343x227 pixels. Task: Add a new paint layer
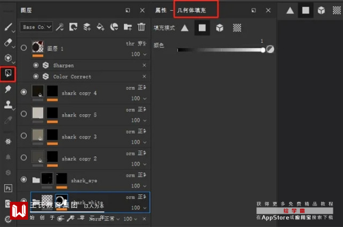tap(87, 27)
